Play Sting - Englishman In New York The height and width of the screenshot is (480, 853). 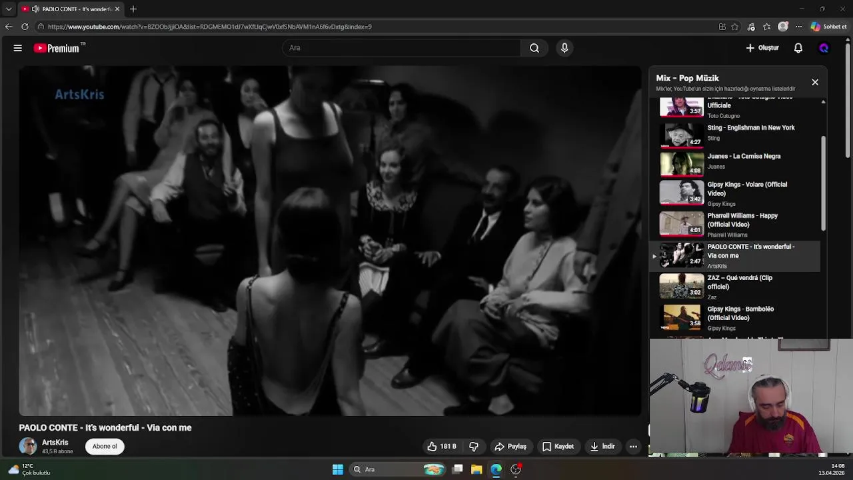click(736, 135)
